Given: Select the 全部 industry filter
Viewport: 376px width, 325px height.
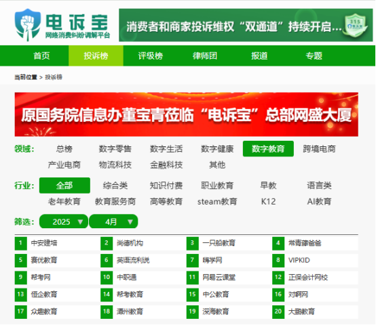Looking at the screenshot, I should tap(64, 186).
